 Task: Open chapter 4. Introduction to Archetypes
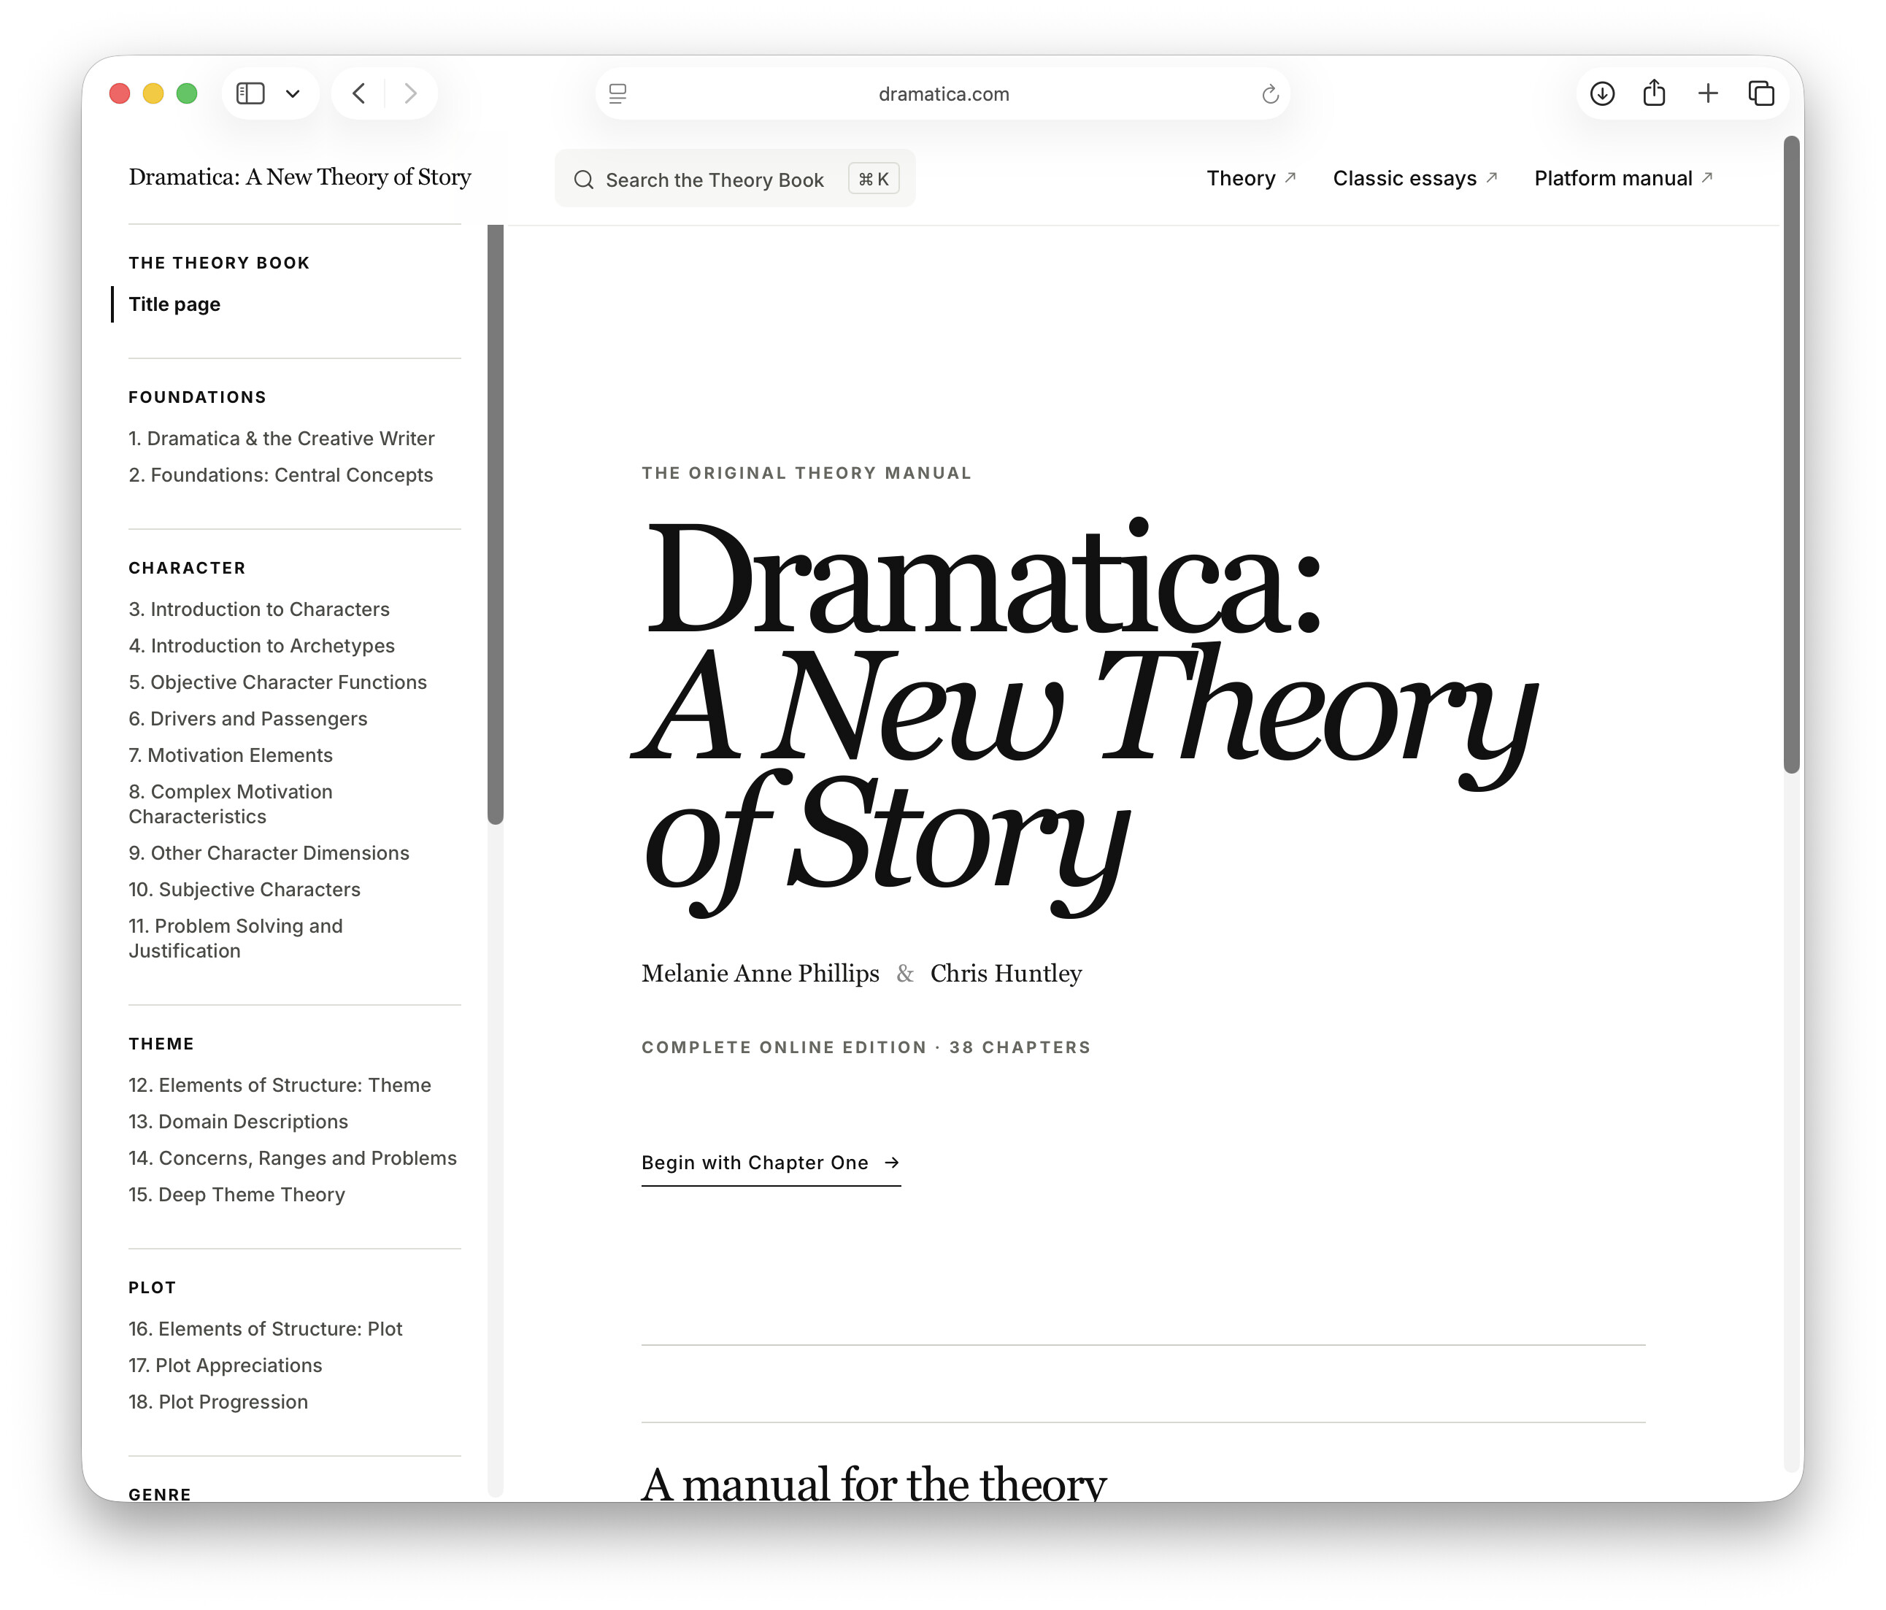pos(261,645)
